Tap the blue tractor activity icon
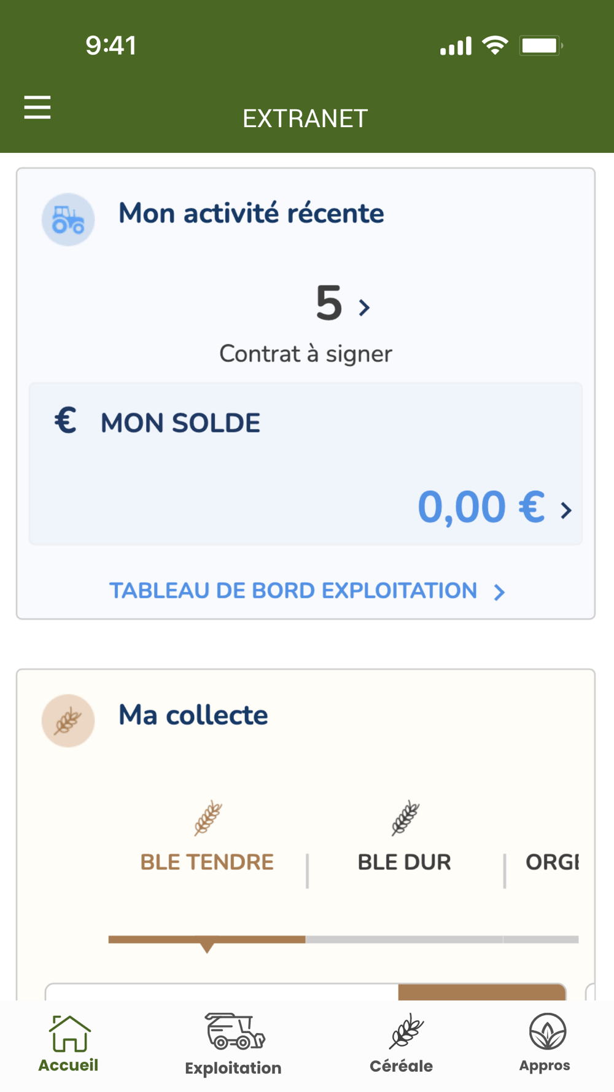The height and width of the screenshot is (1092, 614). [x=68, y=220]
